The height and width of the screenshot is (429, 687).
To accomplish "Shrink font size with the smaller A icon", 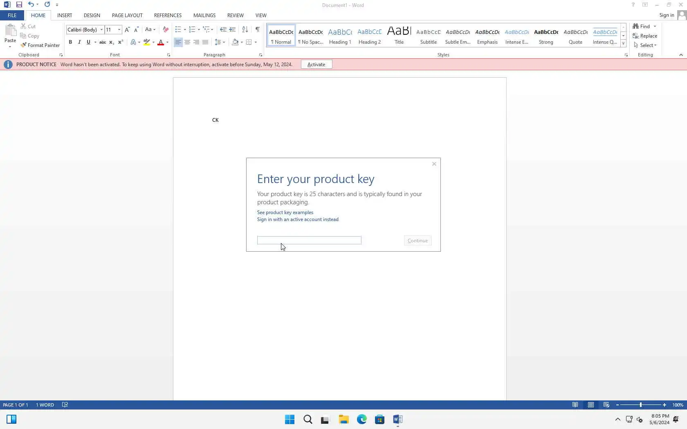I will coord(136,29).
